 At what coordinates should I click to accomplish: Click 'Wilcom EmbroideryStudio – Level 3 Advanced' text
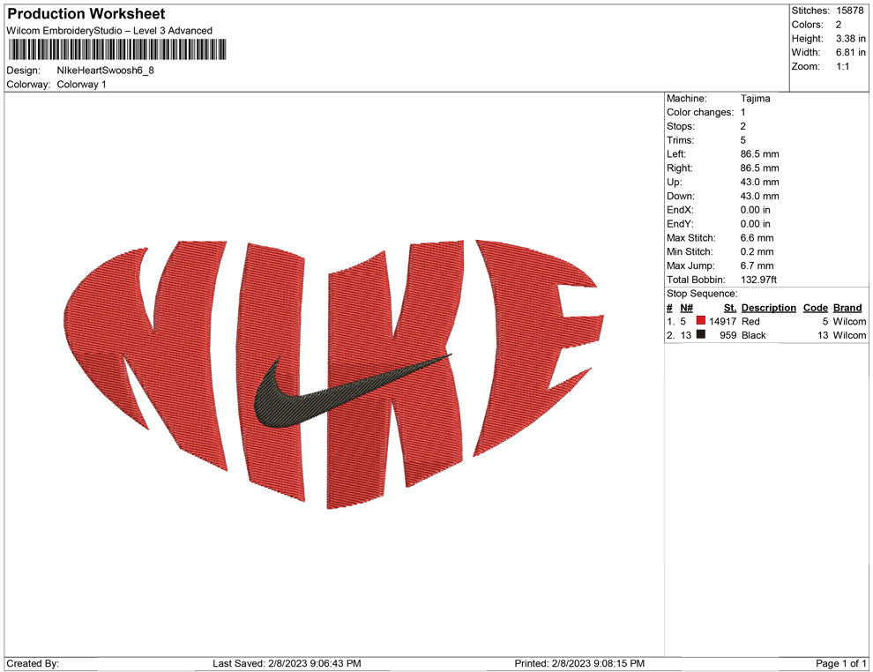coord(109,31)
